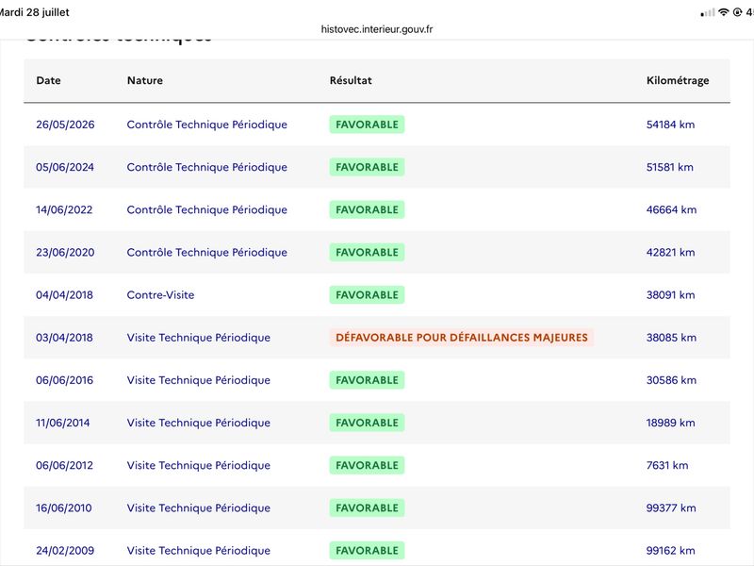Screen dimensions: 754x566
Task: Select the 18989 km mileage value
Action: (x=670, y=423)
